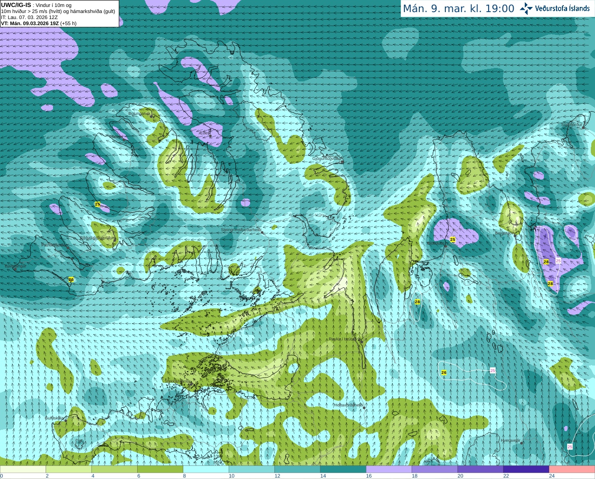Viewport: 595px width, 479px height.
Task: Click the Mán. 9. mar. kl. 19:00 title
Action: click(458, 9)
